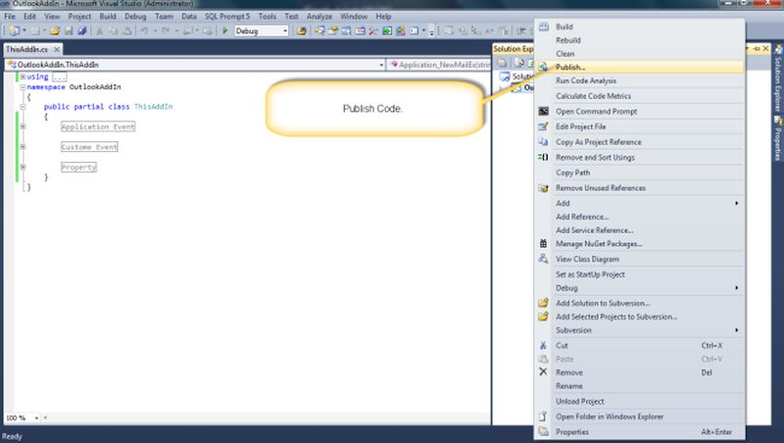Collapse the ThisAddIn class block
The image size is (784, 443).
coord(23,107)
